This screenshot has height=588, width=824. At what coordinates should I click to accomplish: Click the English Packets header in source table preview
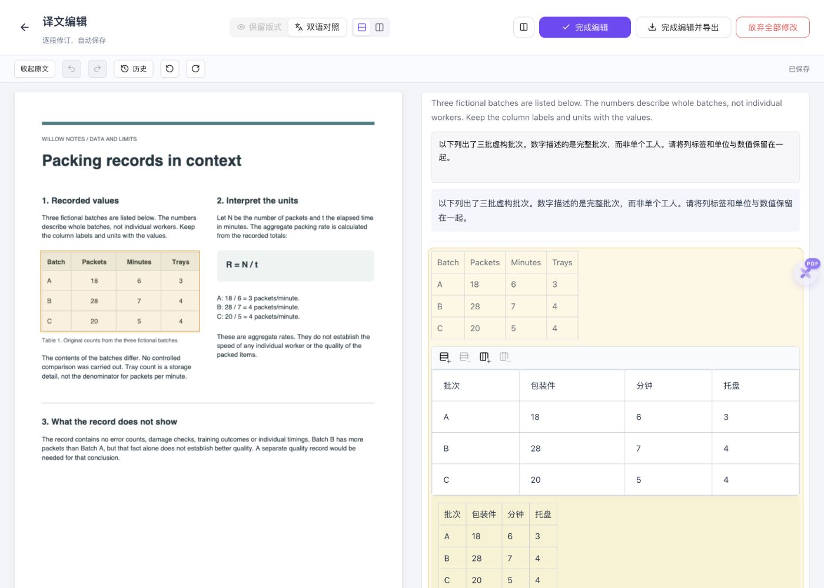pos(485,262)
